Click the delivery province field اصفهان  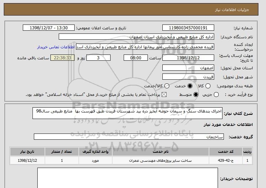[188, 68]
